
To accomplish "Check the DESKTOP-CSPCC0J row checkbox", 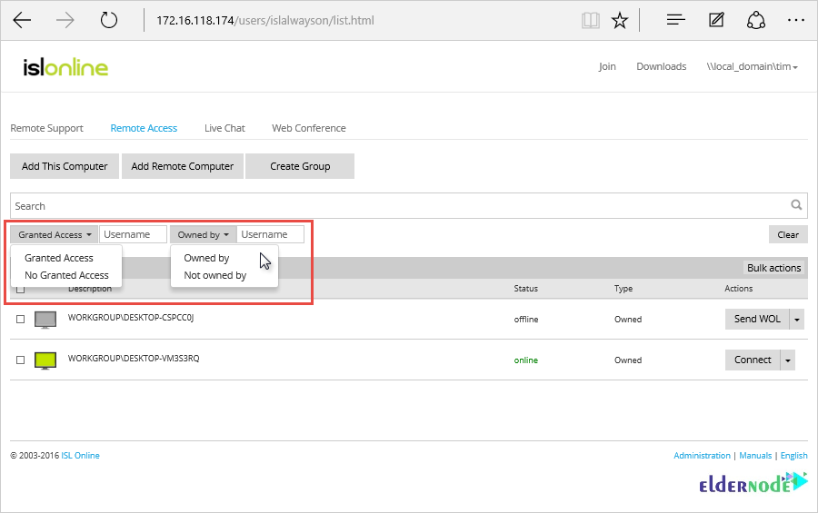I will click(21, 320).
